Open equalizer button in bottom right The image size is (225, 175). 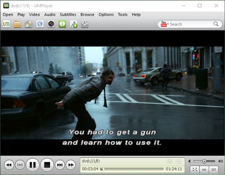pos(214,169)
